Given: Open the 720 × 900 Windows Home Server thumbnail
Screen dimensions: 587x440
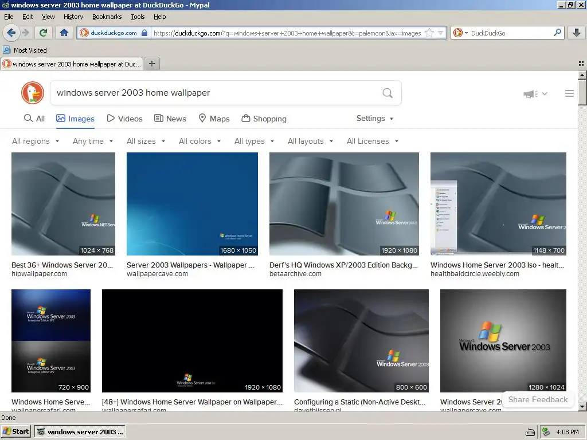Looking at the screenshot, I should point(51,341).
